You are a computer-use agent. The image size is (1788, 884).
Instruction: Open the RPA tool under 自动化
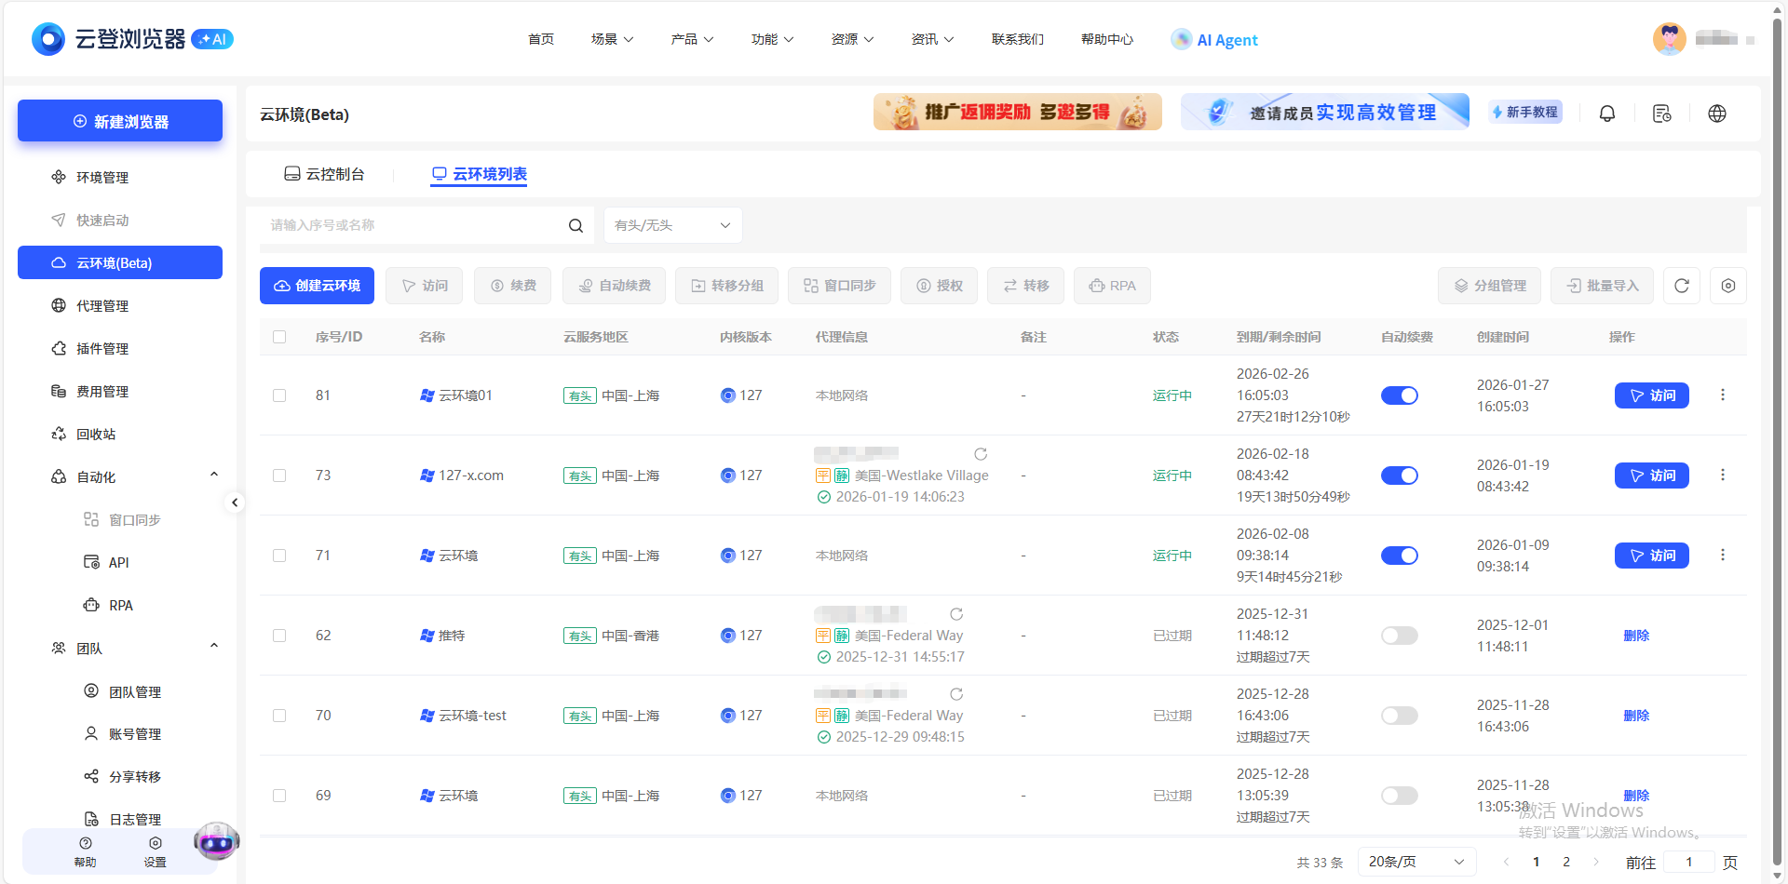point(121,605)
